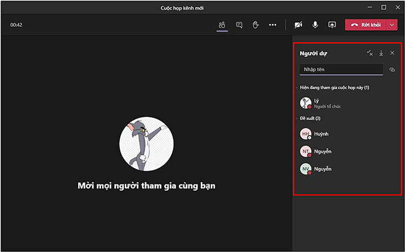
Task: Toggle the participants panel icon
Action: pos(222,25)
